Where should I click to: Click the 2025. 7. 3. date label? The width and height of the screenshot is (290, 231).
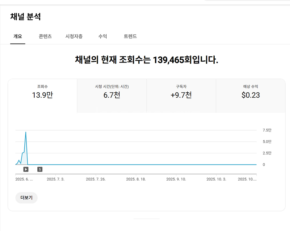pyautogui.click(x=56, y=179)
